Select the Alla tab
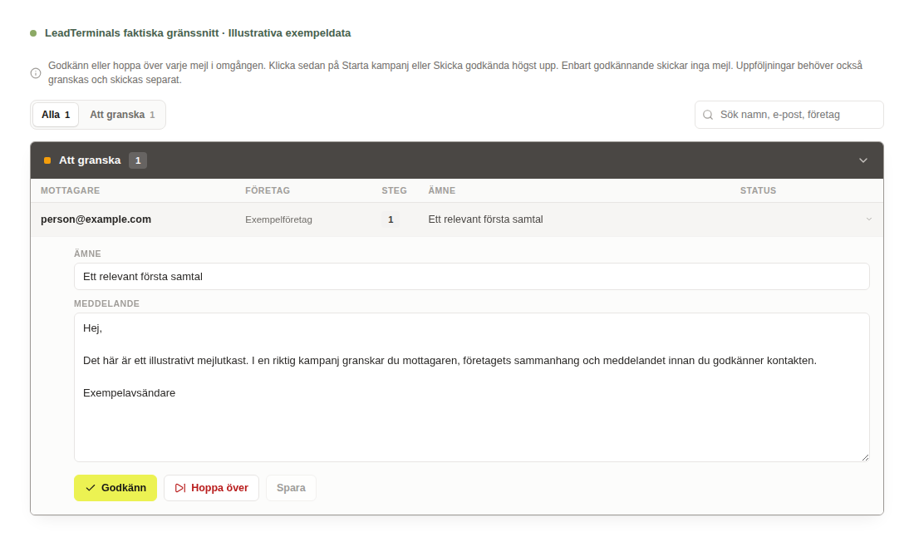This screenshot has height=542, width=914. [x=56, y=115]
